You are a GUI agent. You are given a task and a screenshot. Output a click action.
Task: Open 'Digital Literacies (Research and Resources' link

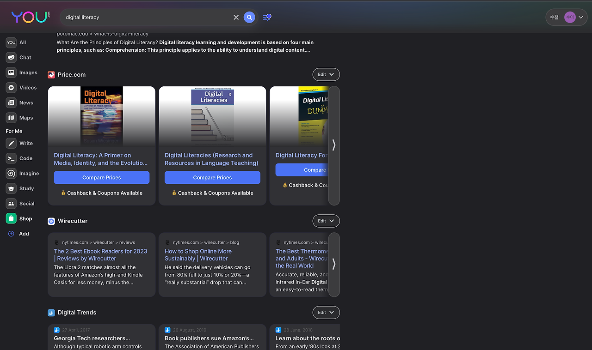[x=211, y=159]
